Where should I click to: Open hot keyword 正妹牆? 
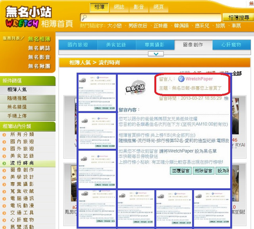click(x=160, y=25)
